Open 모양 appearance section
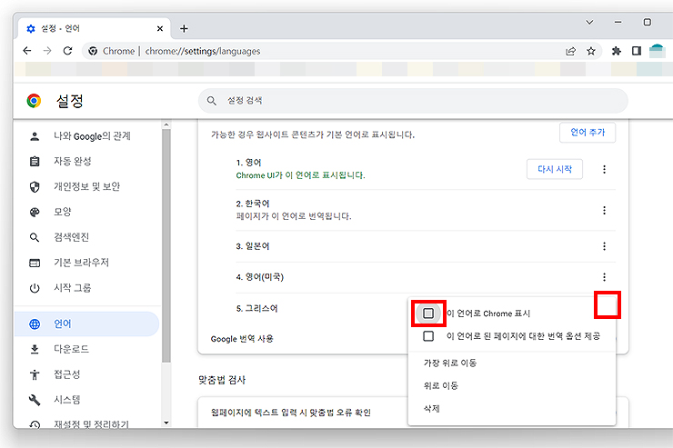The image size is (673, 448). pyautogui.click(x=62, y=212)
